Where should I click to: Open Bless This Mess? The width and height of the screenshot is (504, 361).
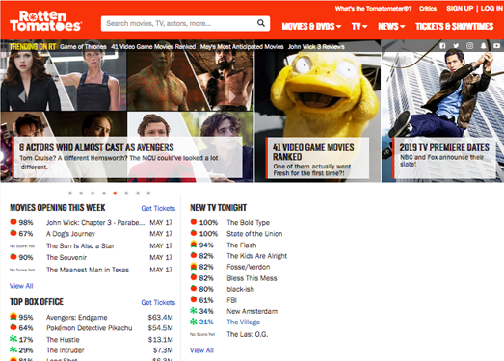point(252,278)
